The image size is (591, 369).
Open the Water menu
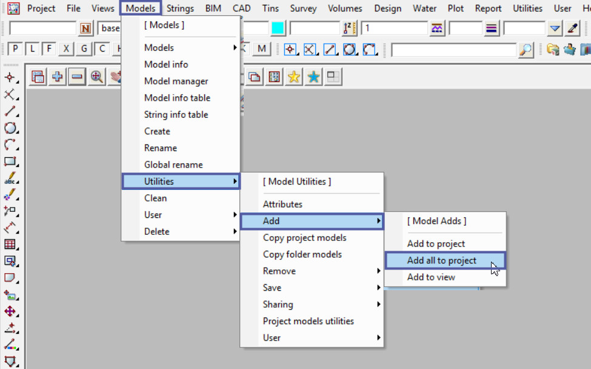click(x=424, y=8)
